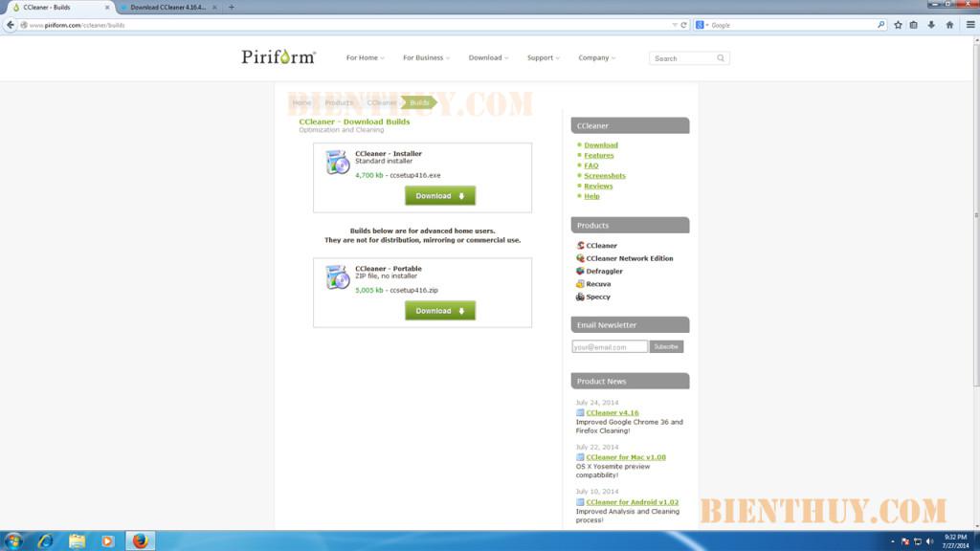Click the network tray icon
The width and height of the screenshot is (980, 551).
coord(918,541)
